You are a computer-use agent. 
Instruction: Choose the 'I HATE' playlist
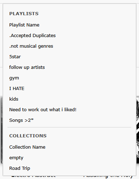pyautogui.click(x=17, y=89)
